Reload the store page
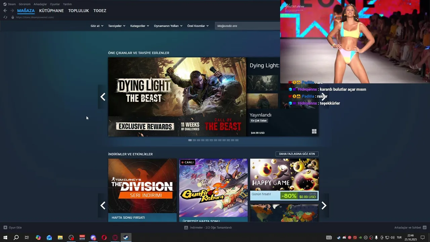430x242 pixels. click(5, 17)
